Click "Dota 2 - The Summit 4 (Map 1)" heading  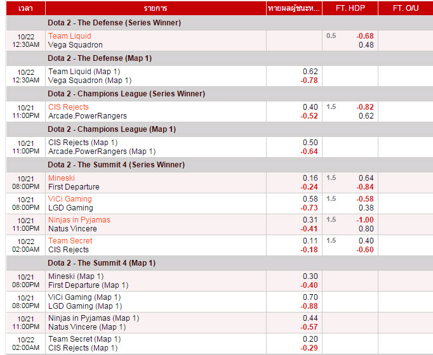102,263
